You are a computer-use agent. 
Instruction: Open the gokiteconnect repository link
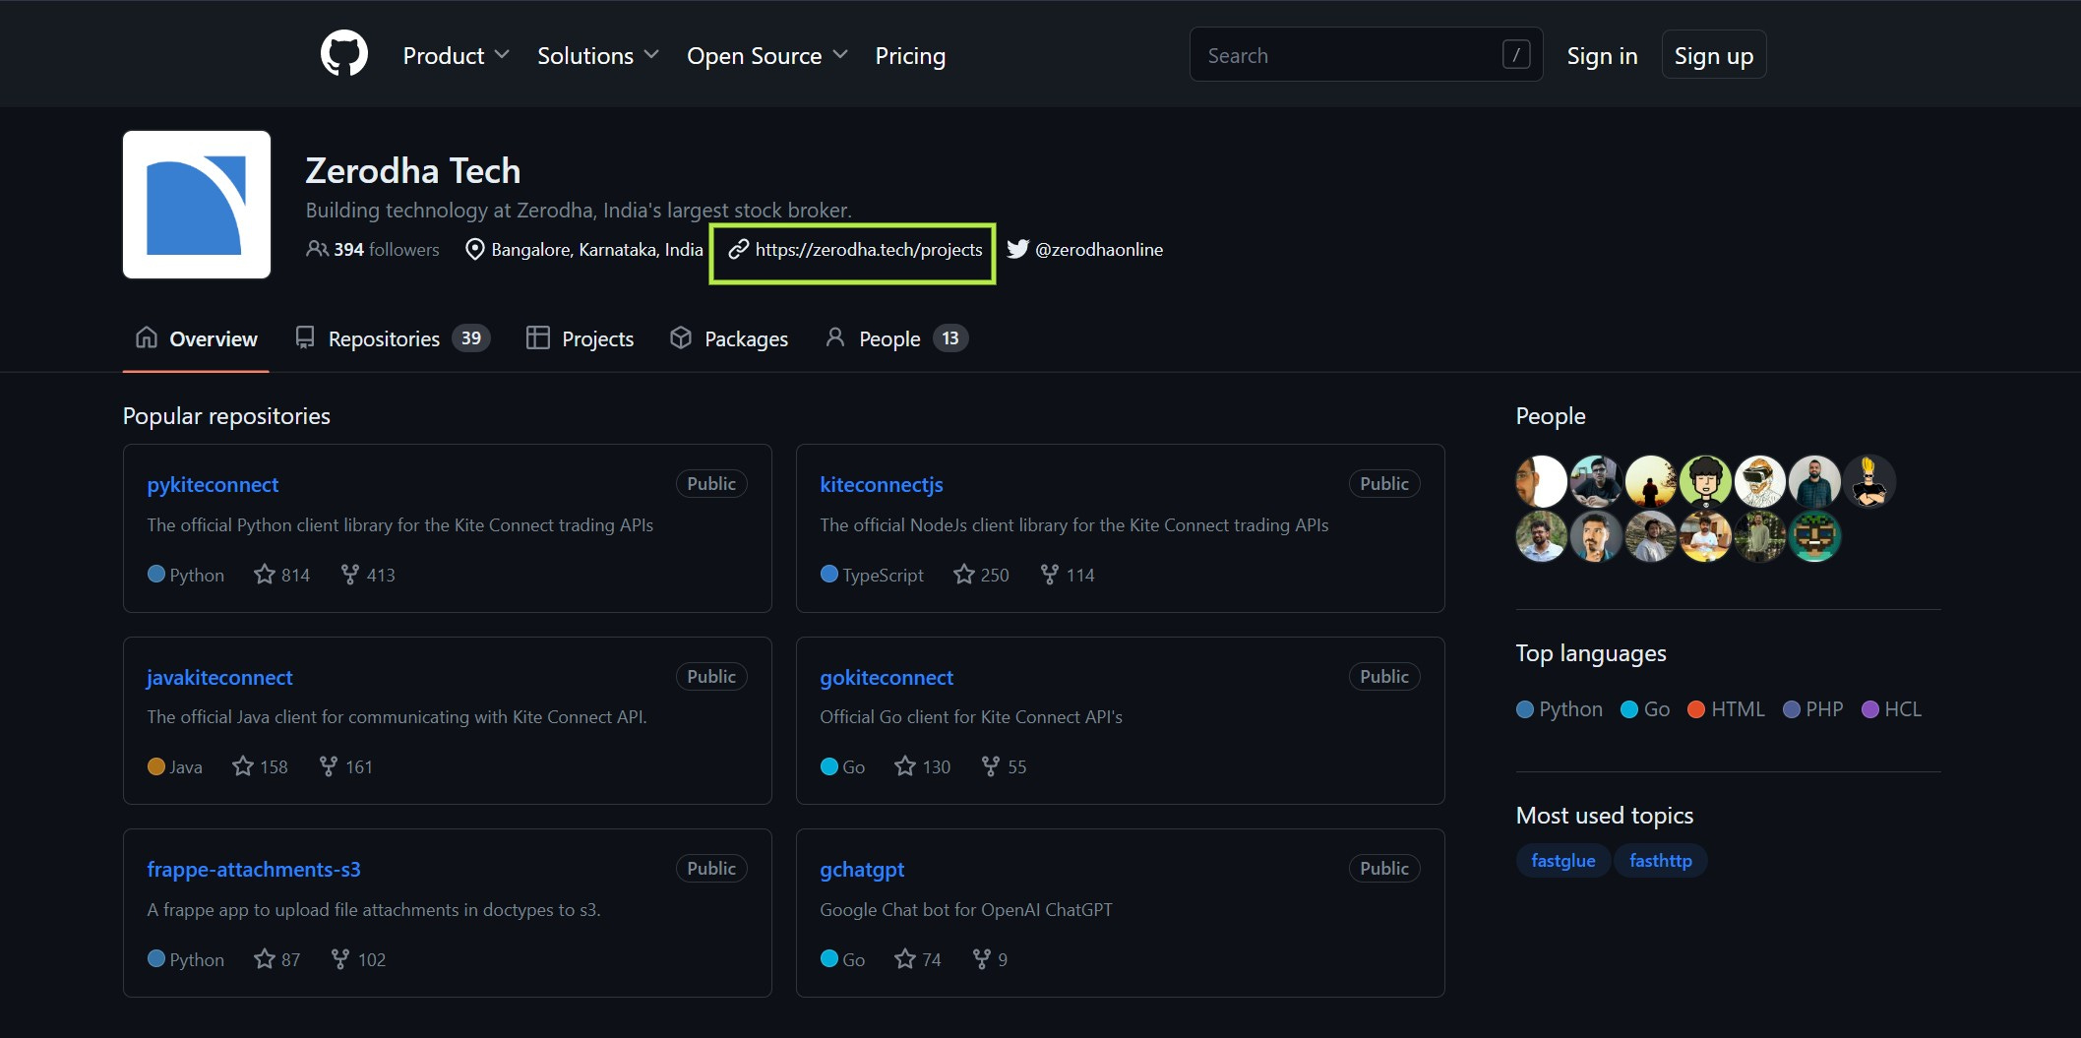887,677
